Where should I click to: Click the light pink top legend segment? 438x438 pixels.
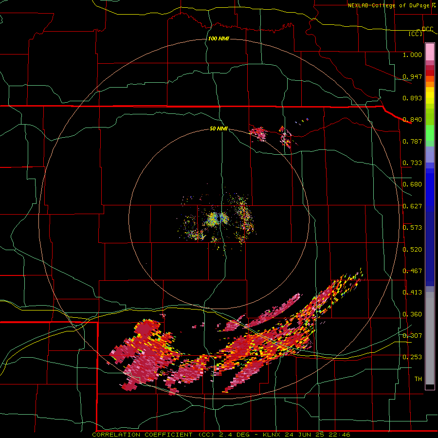(x=430, y=52)
